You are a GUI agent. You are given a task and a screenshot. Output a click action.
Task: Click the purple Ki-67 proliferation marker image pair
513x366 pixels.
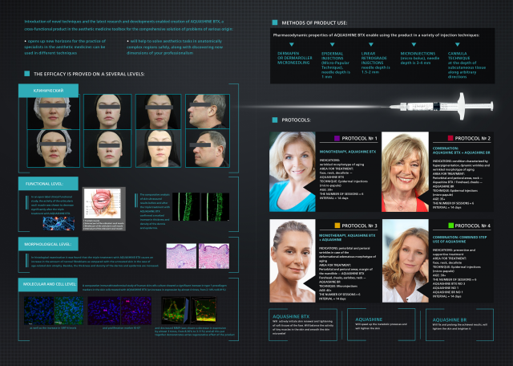[119, 311]
